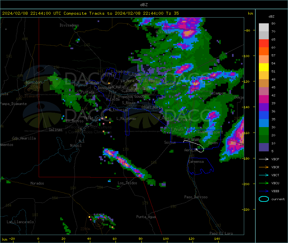Click the Punta_Agua map label

[x=146, y=217]
